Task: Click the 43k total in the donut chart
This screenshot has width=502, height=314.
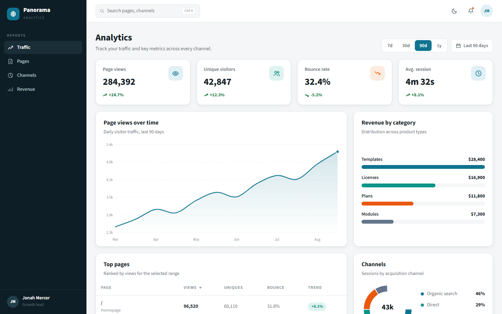Action: (x=388, y=307)
